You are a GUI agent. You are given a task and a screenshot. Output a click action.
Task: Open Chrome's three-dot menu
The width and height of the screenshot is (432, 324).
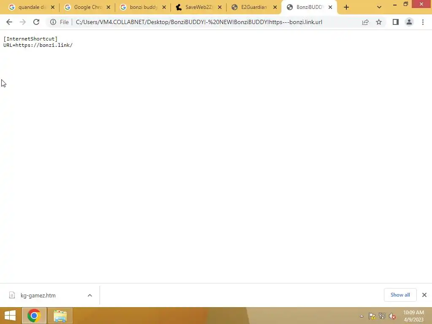pos(423,22)
